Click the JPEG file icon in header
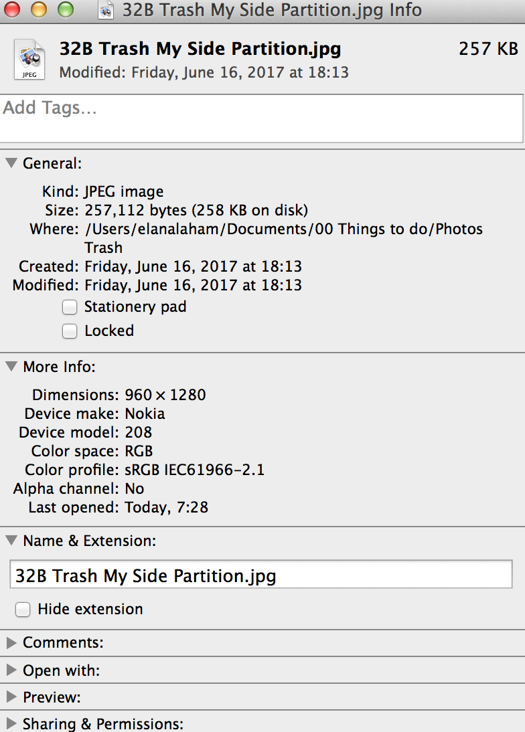Viewport: 525px width, 732px height. [29, 60]
